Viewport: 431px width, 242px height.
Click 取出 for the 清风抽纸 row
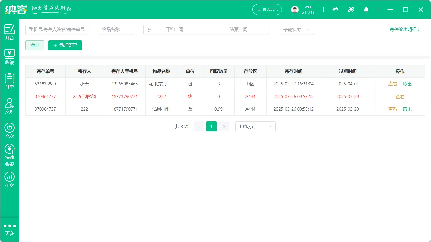pyautogui.click(x=407, y=109)
